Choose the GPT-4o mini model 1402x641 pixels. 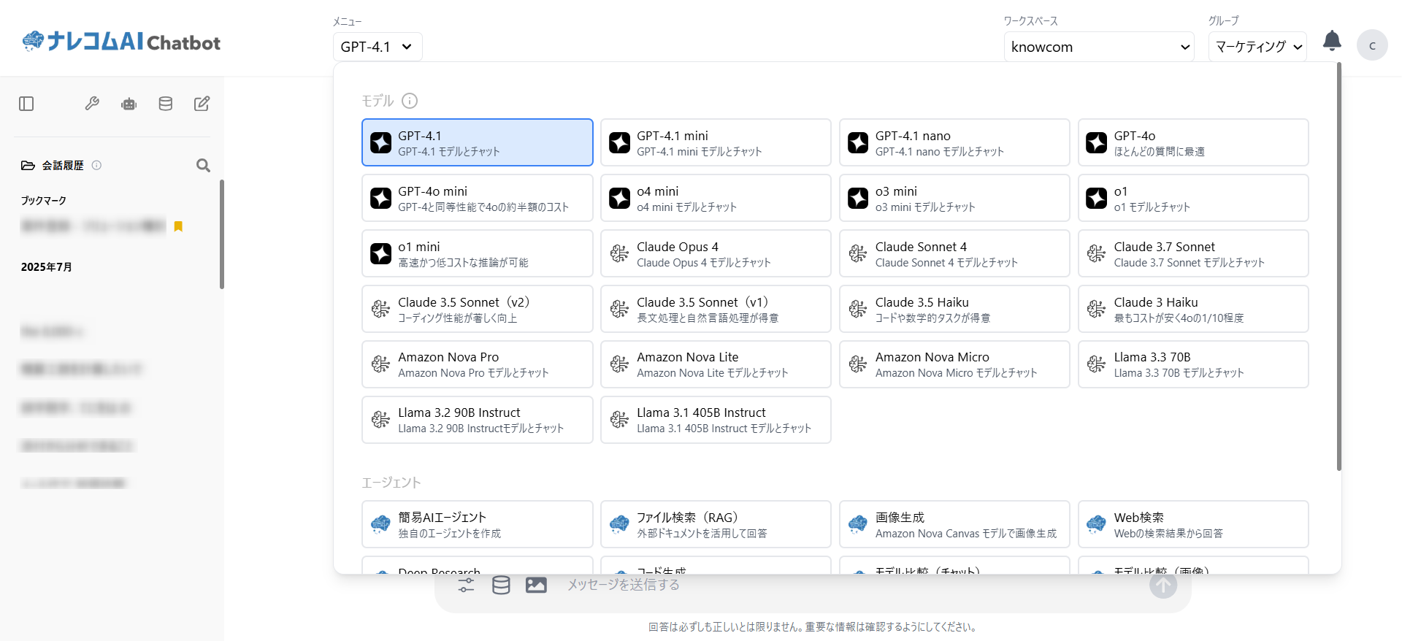click(478, 198)
